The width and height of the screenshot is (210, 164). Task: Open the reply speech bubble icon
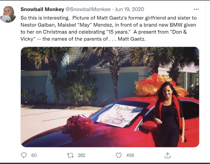(x=24, y=155)
